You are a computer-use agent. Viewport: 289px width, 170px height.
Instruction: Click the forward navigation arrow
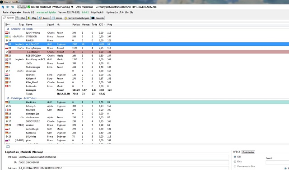click(x=13, y=7)
